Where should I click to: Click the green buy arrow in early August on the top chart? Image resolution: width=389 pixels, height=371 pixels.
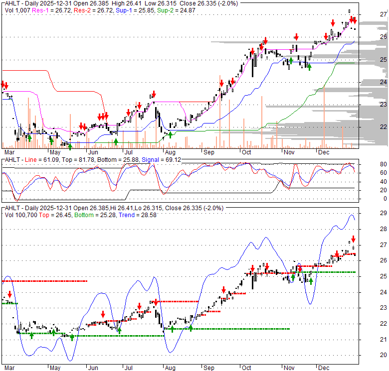pos(171,134)
